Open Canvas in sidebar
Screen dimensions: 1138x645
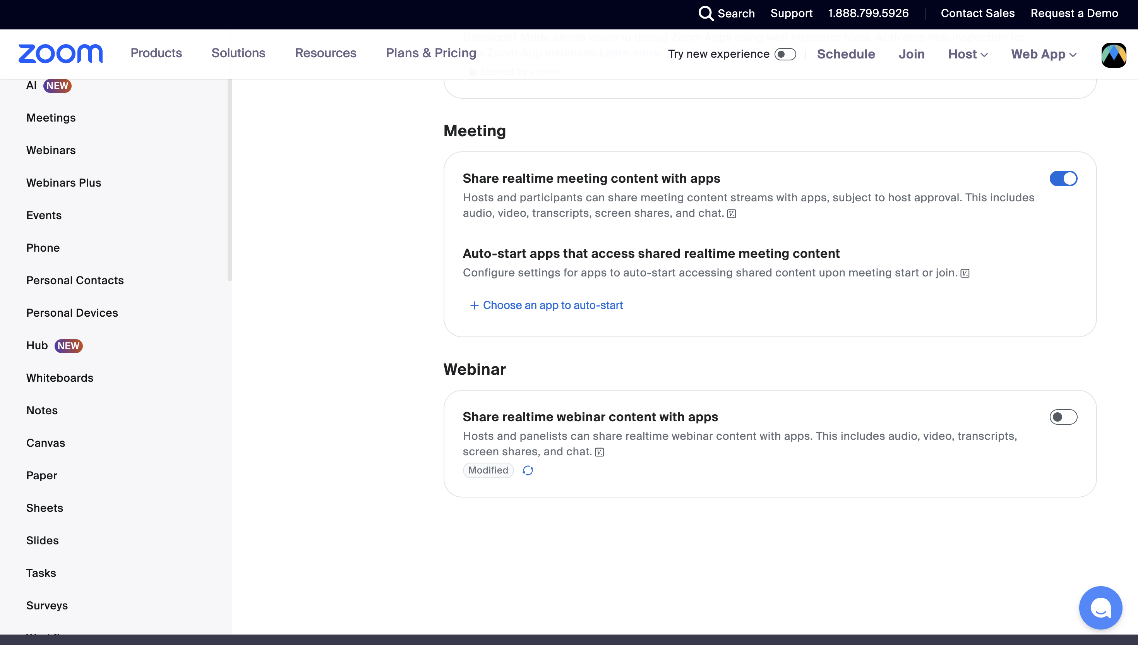click(x=46, y=443)
